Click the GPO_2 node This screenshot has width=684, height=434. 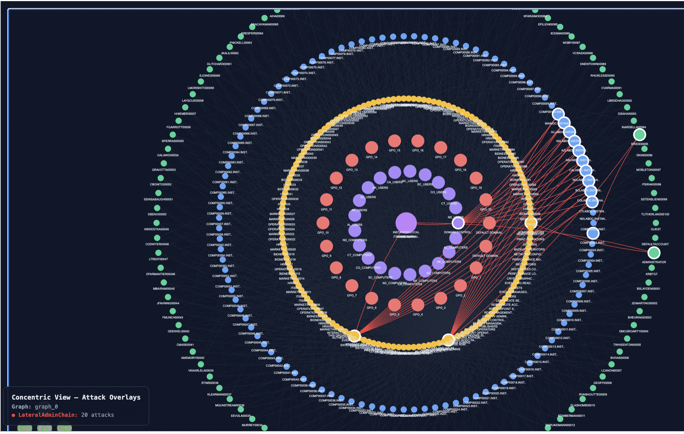460,286
